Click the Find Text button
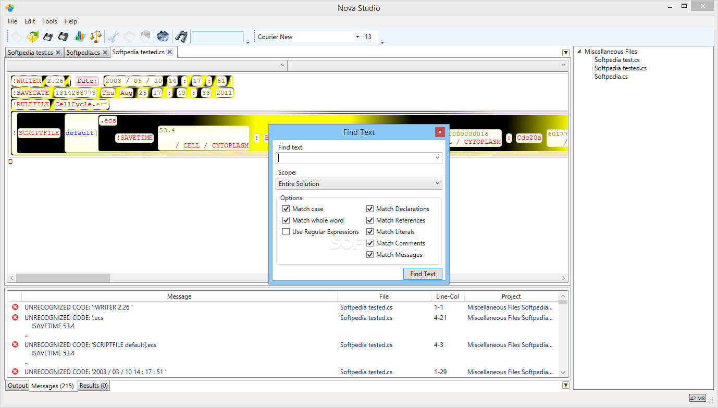The height and width of the screenshot is (408, 718). tap(423, 274)
